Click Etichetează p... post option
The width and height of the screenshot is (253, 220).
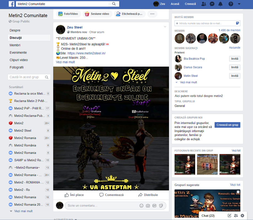pyautogui.click(x=130, y=14)
